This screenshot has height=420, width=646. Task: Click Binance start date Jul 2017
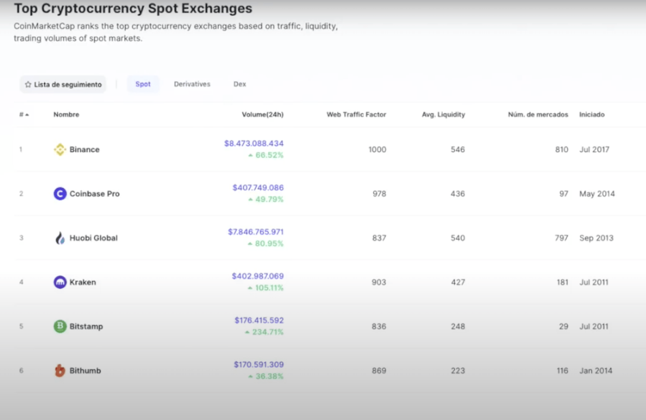click(x=594, y=149)
